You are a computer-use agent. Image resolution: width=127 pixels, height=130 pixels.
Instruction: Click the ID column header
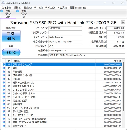click(9, 61)
